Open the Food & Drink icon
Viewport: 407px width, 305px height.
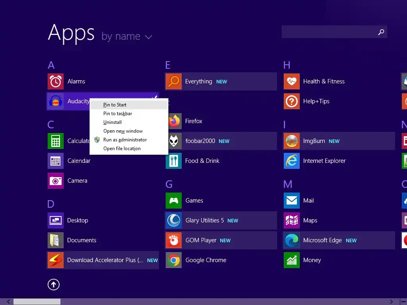point(174,161)
